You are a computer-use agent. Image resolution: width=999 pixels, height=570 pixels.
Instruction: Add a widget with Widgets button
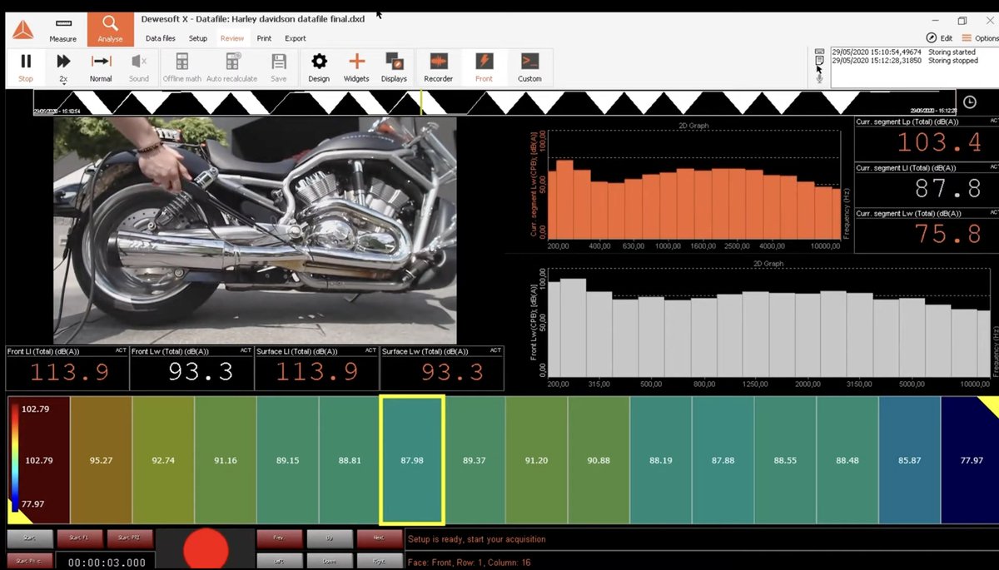356,67
